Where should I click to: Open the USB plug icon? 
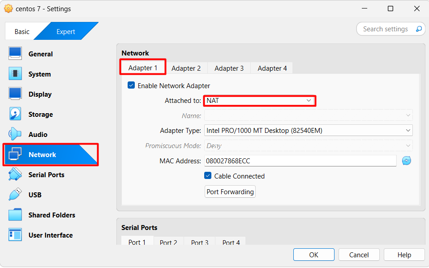click(x=15, y=195)
